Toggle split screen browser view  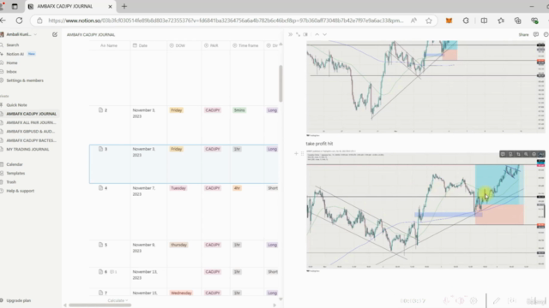[484, 21]
